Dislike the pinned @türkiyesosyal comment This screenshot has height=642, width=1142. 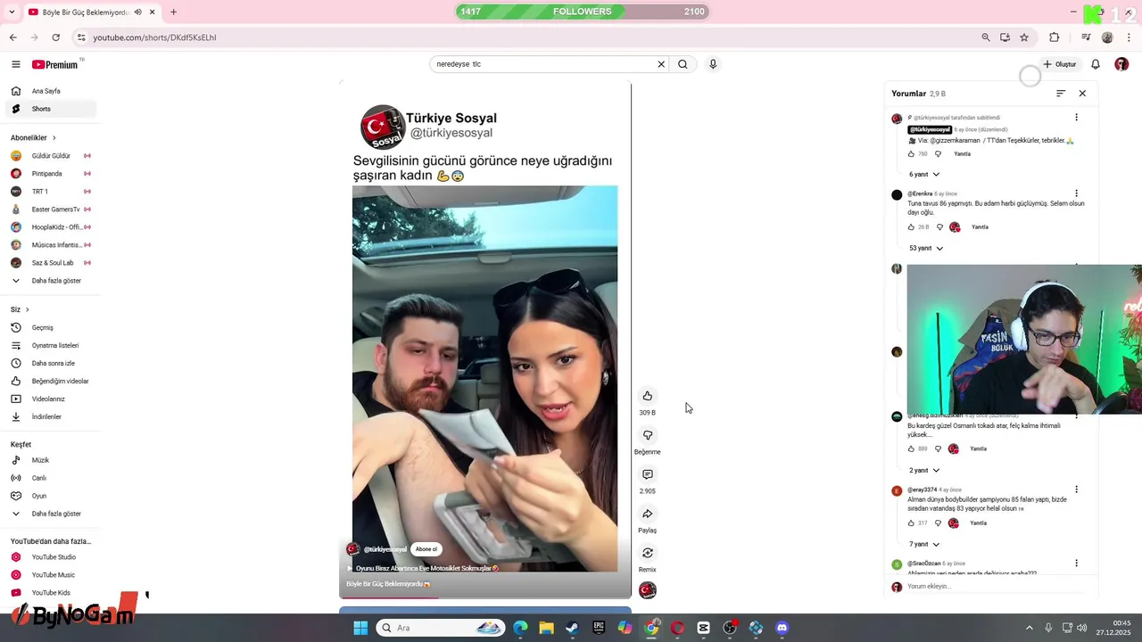[x=938, y=154]
